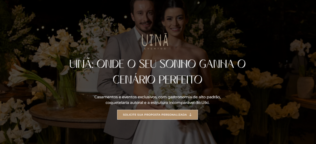
Task: Click the text line mentioning coquetelaria autoral
Action: [x=158, y=103]
